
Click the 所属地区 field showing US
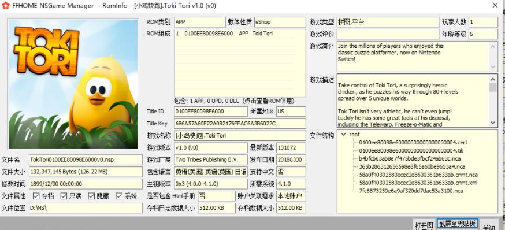pyautogui.click(x=291, y=112)
